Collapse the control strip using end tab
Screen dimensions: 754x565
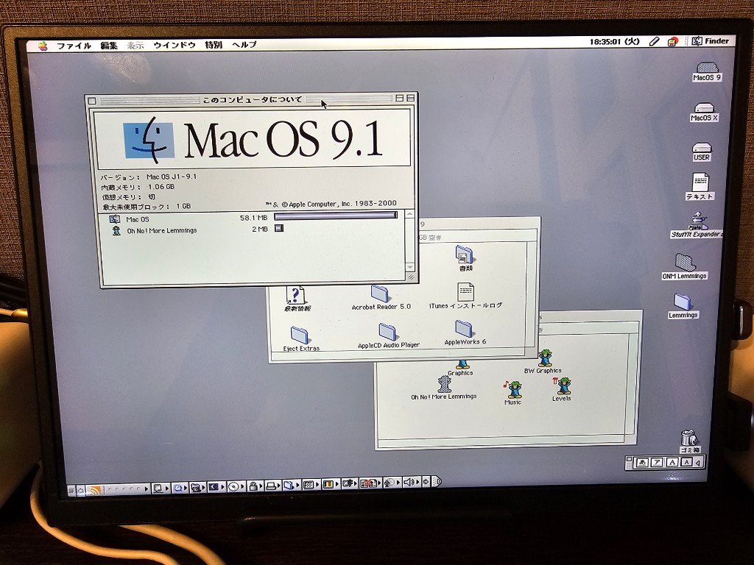pos(436,481)
